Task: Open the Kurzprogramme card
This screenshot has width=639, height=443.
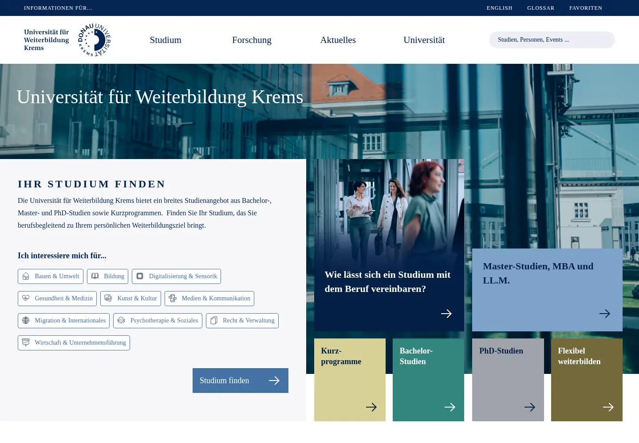Action: [350, 380]
